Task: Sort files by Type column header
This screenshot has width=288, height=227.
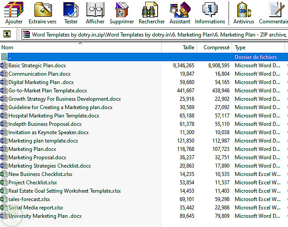Action: point(258,48)
